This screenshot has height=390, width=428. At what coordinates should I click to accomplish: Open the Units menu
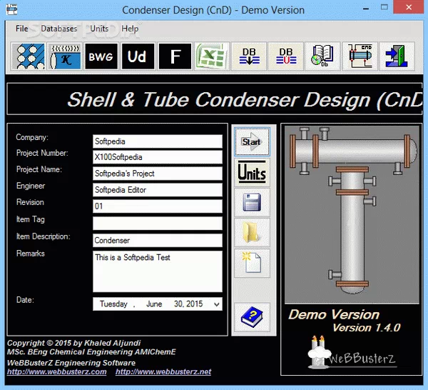click(99, 29)
